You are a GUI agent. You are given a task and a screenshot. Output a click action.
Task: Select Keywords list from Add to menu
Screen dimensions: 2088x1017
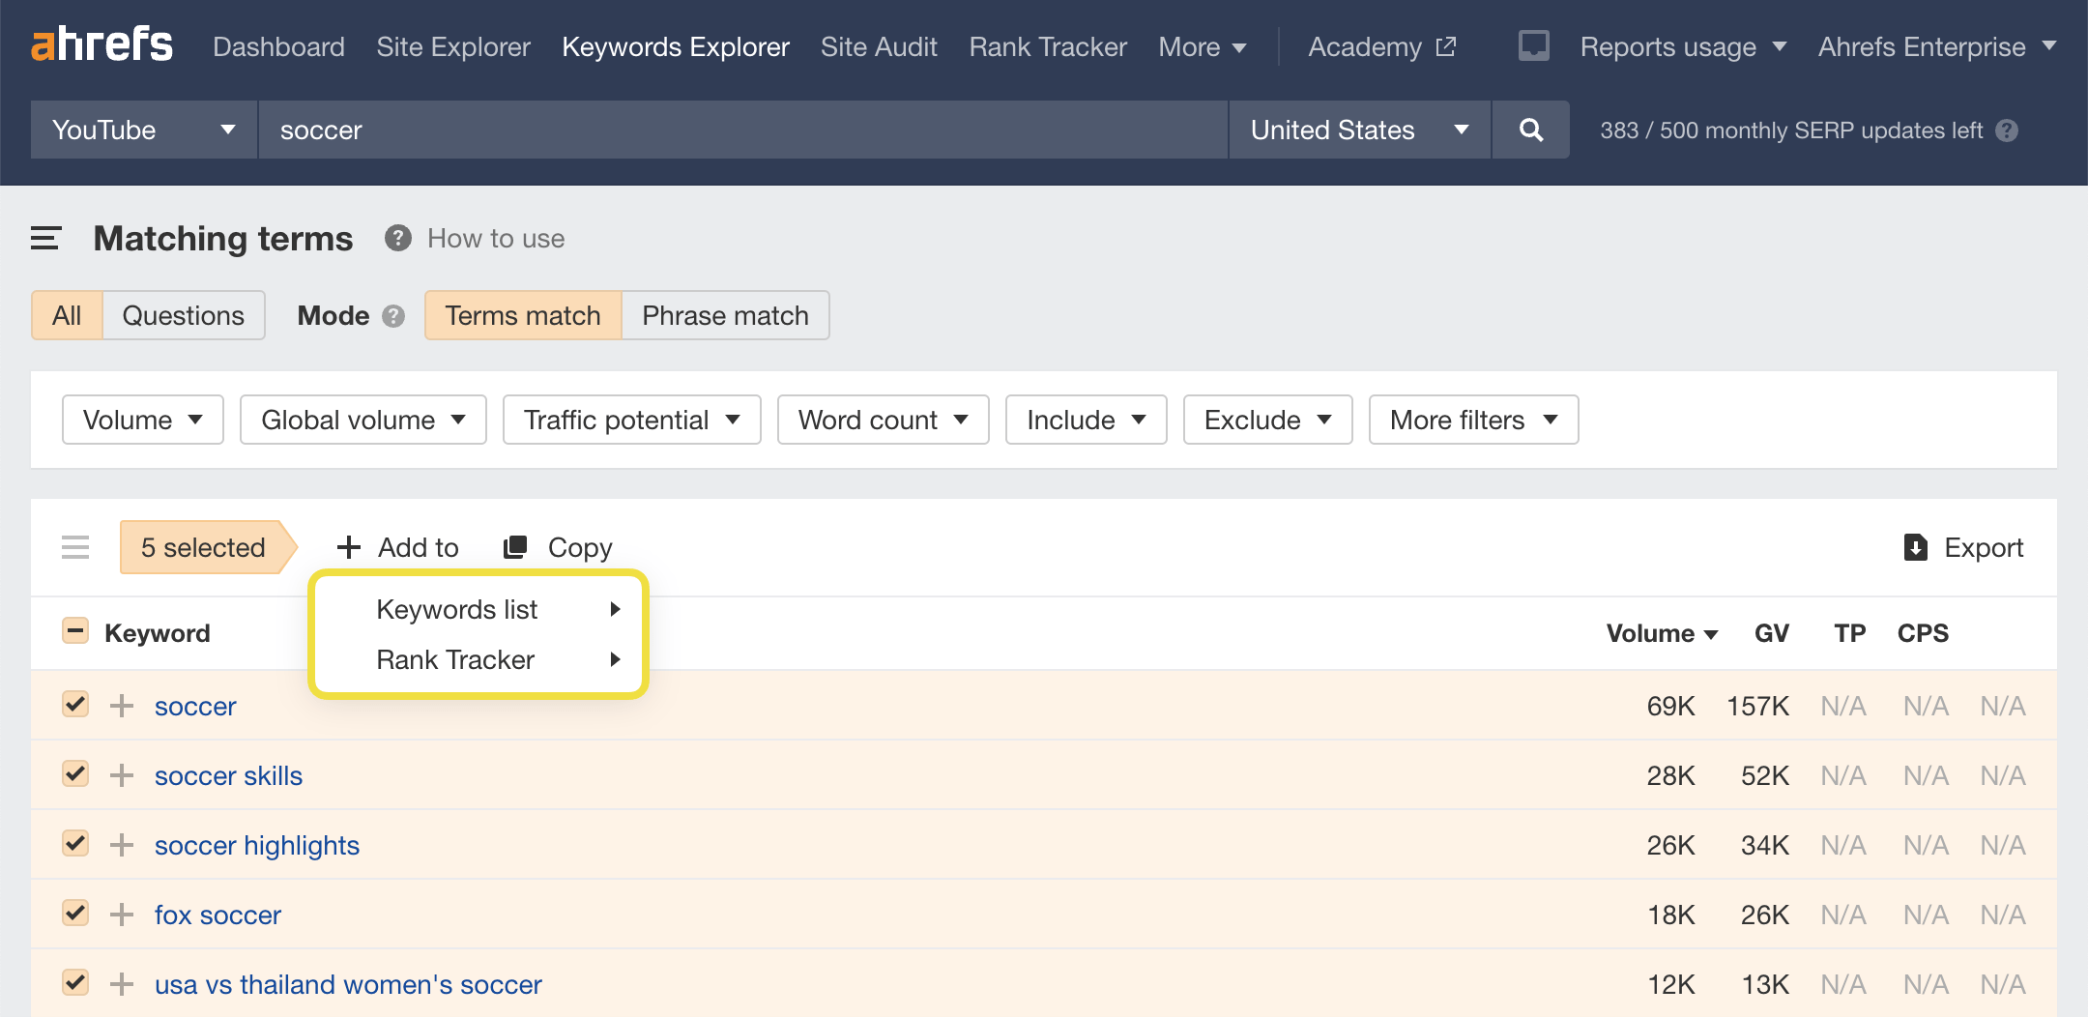pos(457,609)
